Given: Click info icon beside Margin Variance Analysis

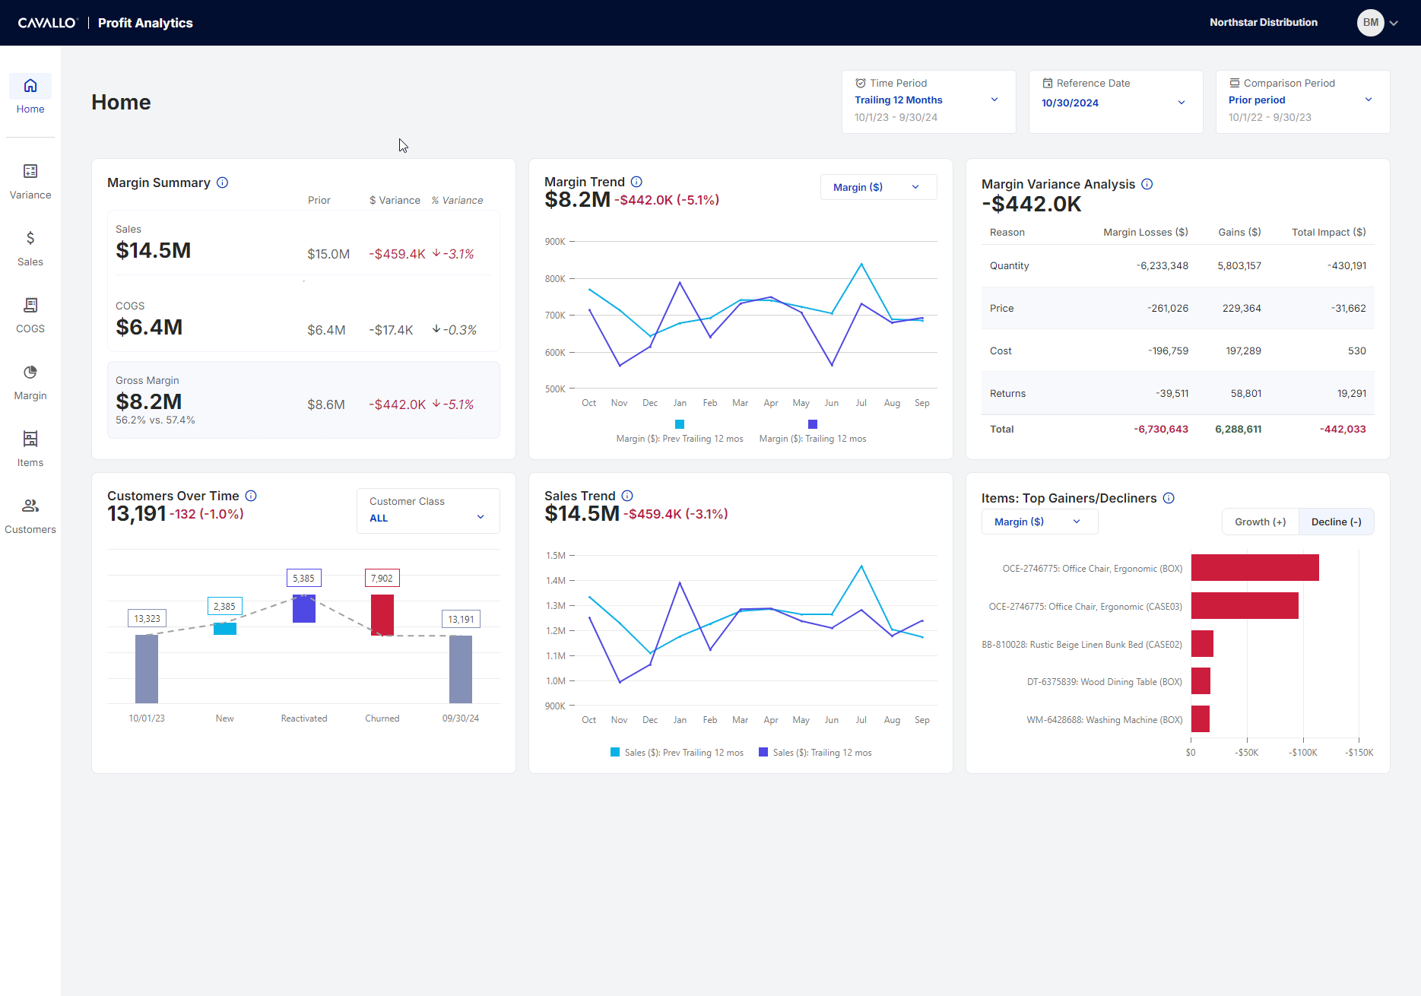Looking at the screenshot, I should pos(1147,184).
